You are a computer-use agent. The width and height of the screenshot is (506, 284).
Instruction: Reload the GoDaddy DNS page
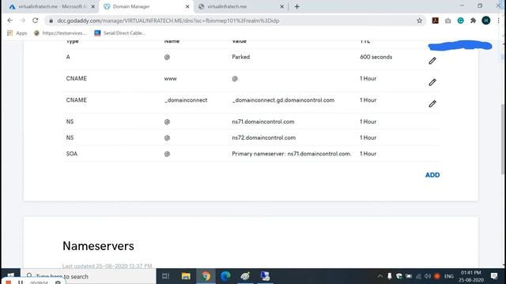click(35, 21)
